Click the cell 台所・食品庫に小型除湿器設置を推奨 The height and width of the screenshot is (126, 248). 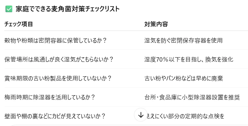[192, 97]
